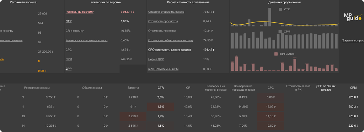Click the 227,6 ₽ CPM cell
364x132 pixels.
point(354,126)
